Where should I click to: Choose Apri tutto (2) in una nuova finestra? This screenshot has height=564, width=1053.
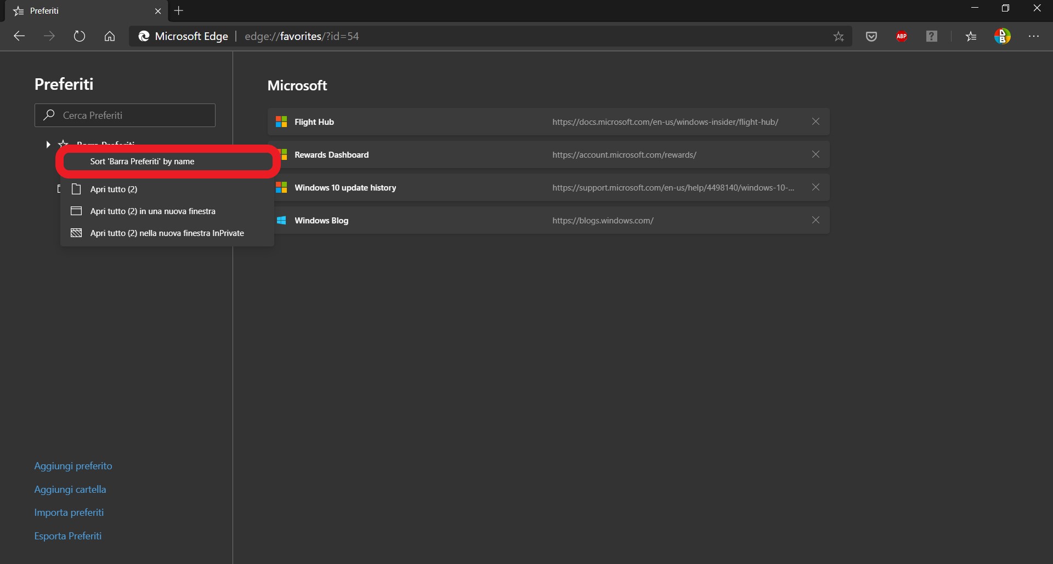coord(167,211)
